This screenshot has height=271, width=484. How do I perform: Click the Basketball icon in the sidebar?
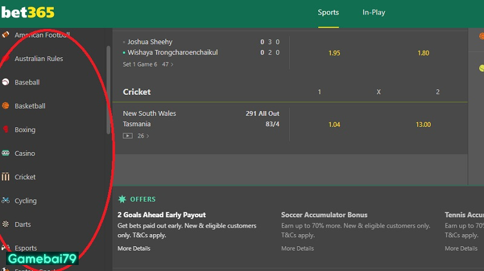[x=5, y=106]
